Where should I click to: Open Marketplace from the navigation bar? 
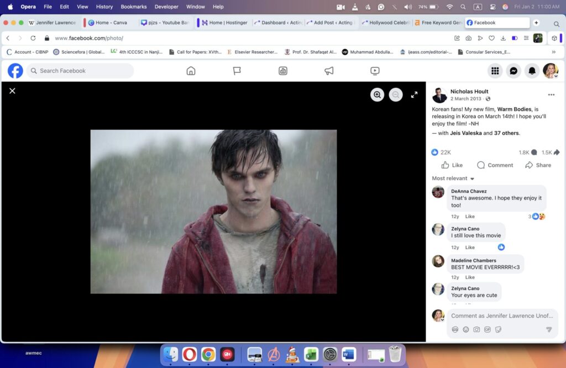coord(282,71)
